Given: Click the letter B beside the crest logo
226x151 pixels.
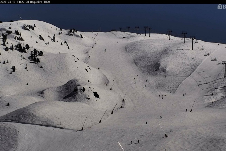Looking at the screenshot, I should tap(224, 7).
